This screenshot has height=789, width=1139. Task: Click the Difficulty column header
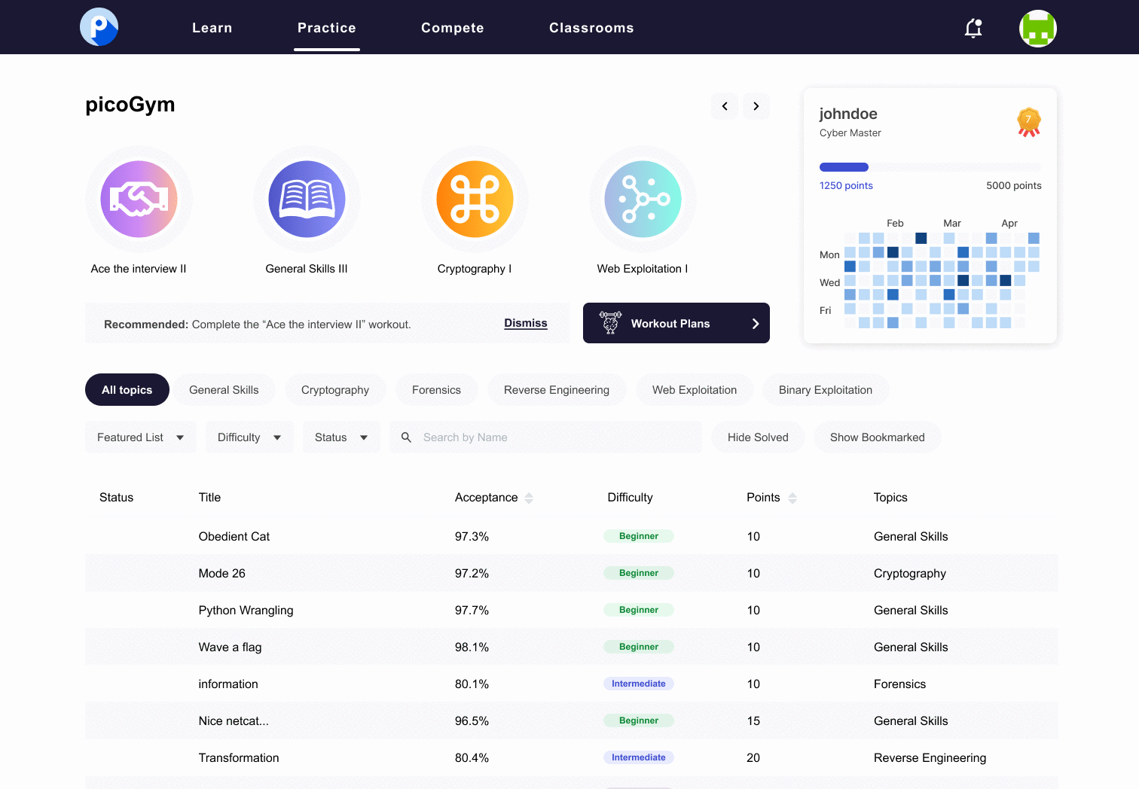pos(630,498)
